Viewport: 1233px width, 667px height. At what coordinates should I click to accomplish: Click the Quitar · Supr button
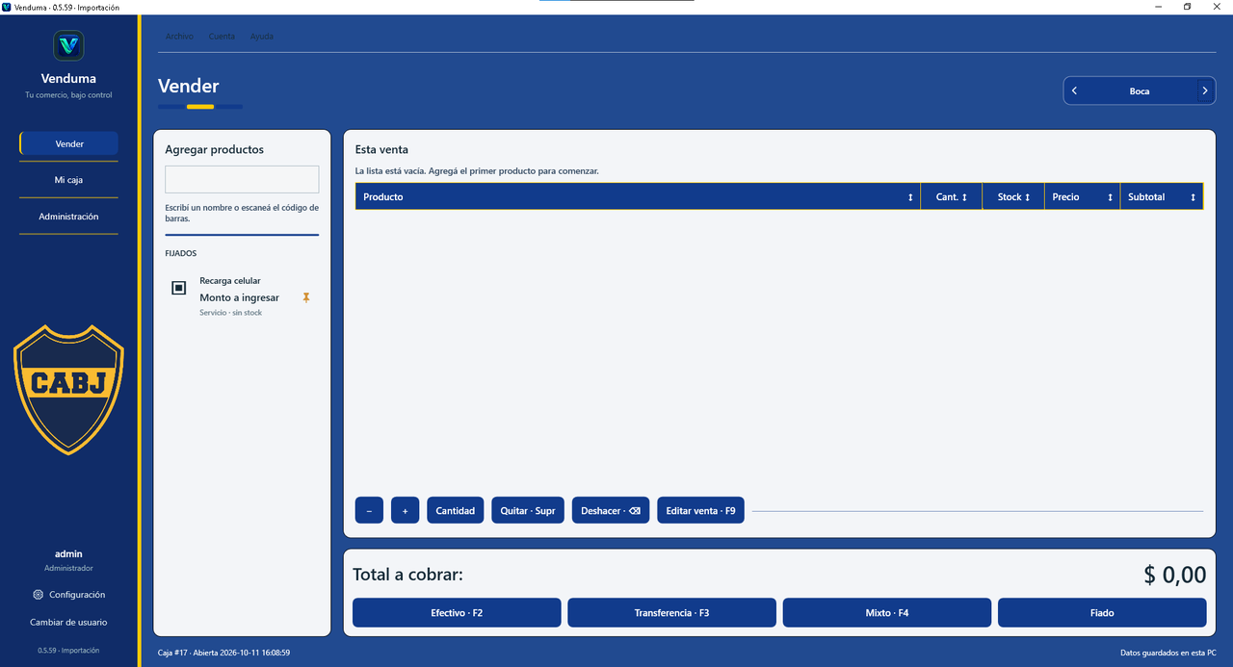(x=528, y=510)
